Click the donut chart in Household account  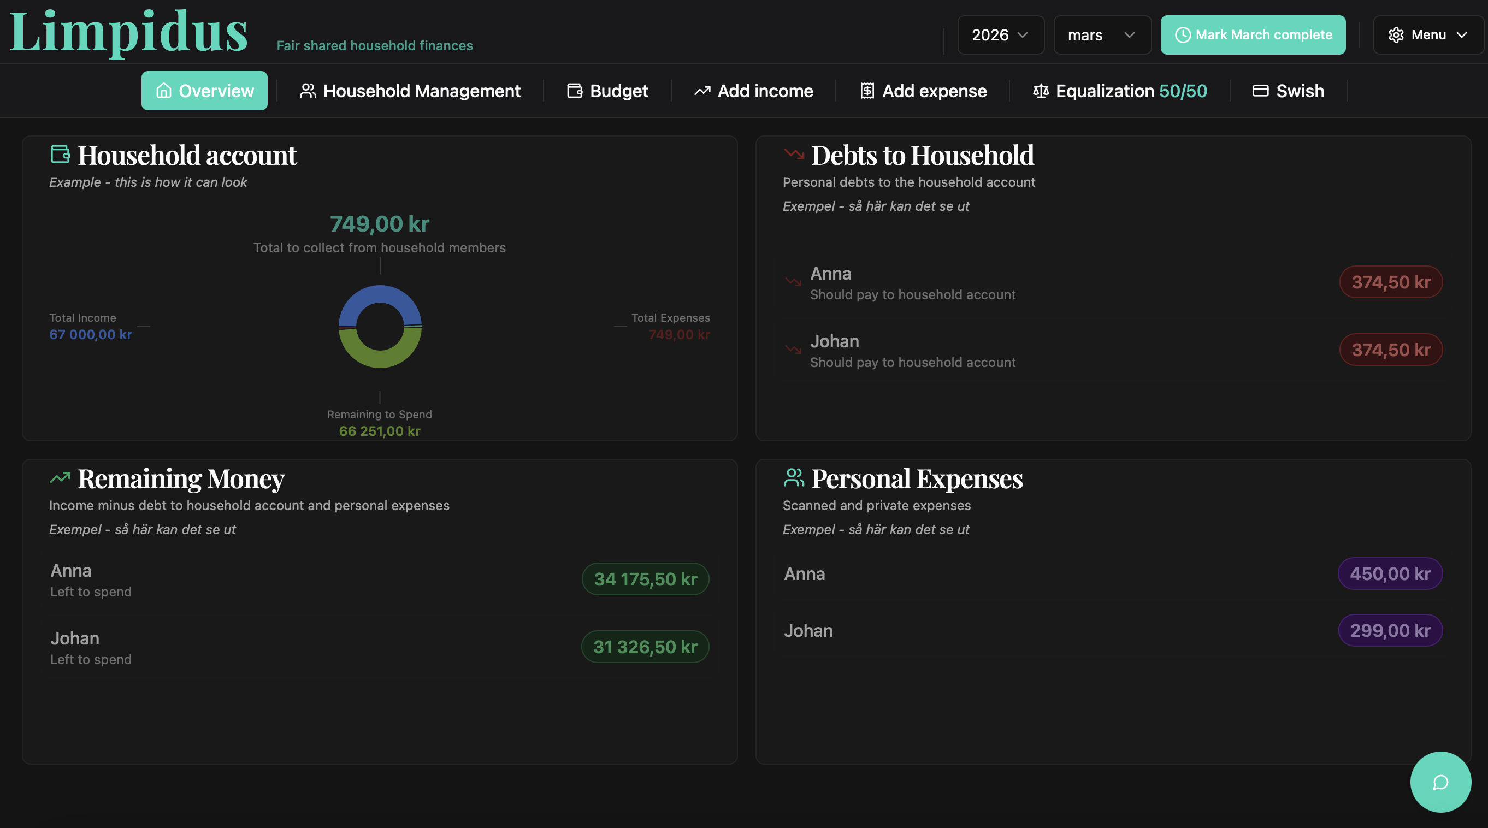pyautogui.click(x=379, y=327)
